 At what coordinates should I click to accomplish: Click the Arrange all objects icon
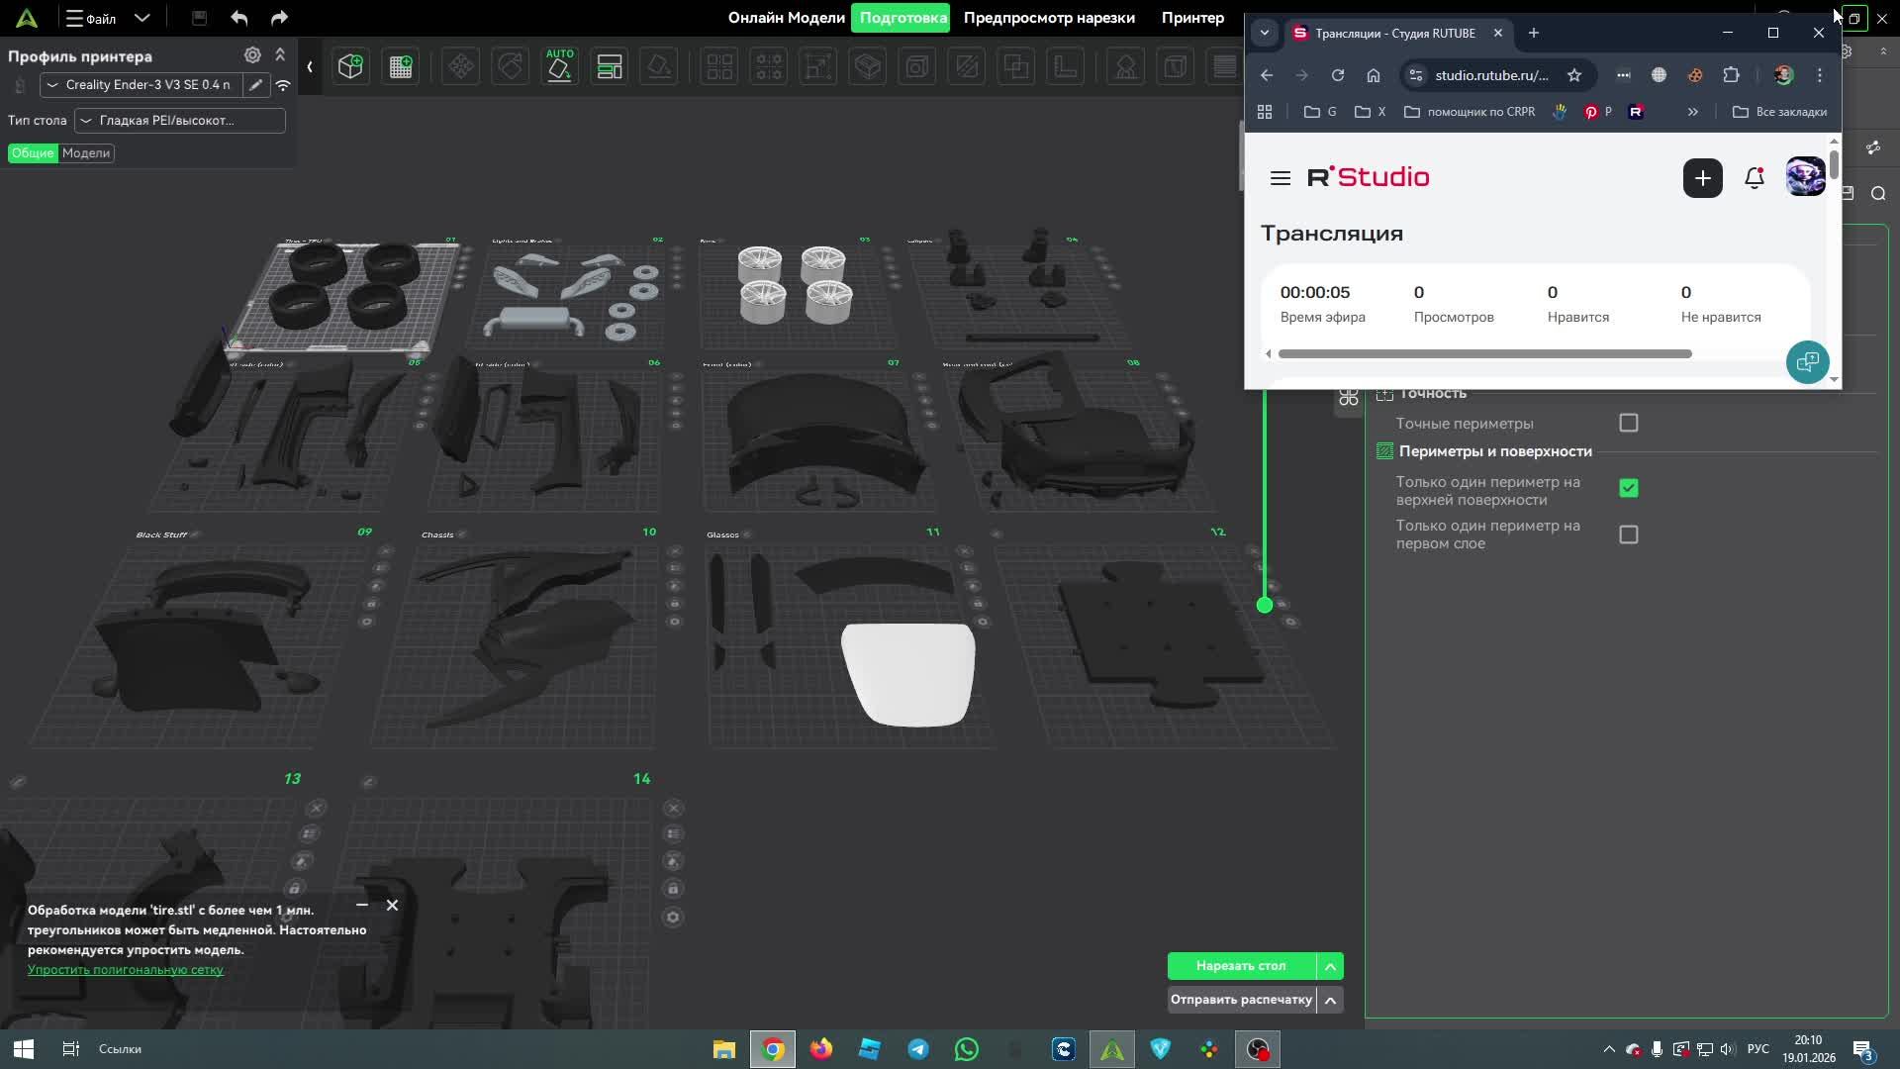click(610, 66)
